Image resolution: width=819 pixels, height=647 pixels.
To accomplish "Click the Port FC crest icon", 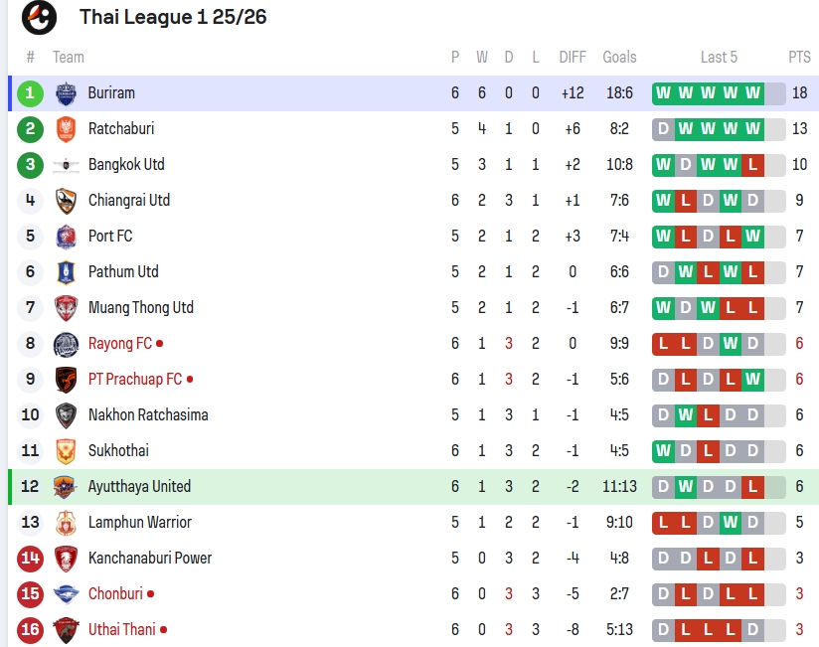I will coord(66,237).
